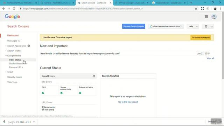Screen dimensions: 224x126
Task: Open Security Issues in the sidebar
Action: click(x=15, y=77)
